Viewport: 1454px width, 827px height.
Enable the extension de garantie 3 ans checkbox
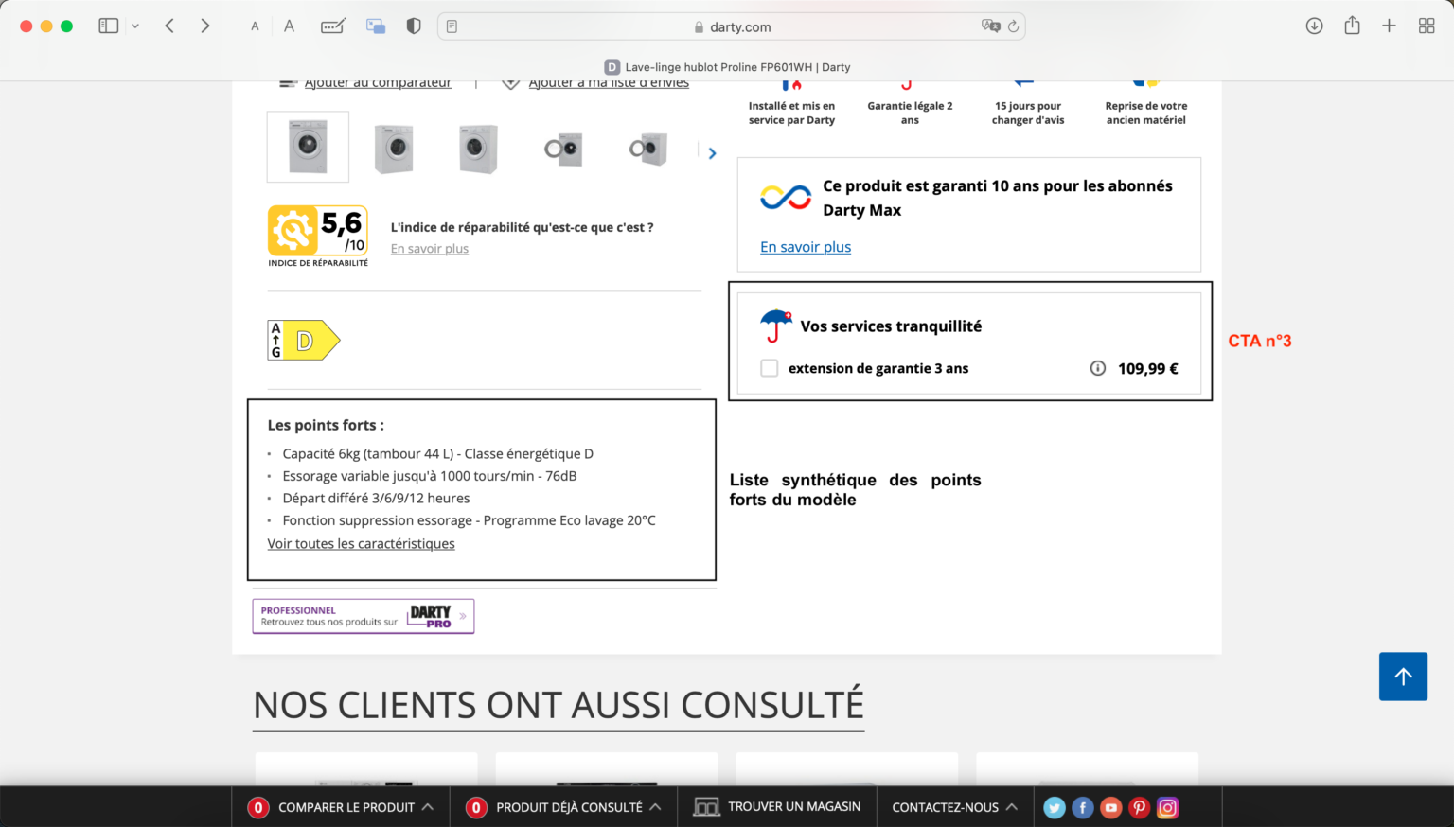769,368
